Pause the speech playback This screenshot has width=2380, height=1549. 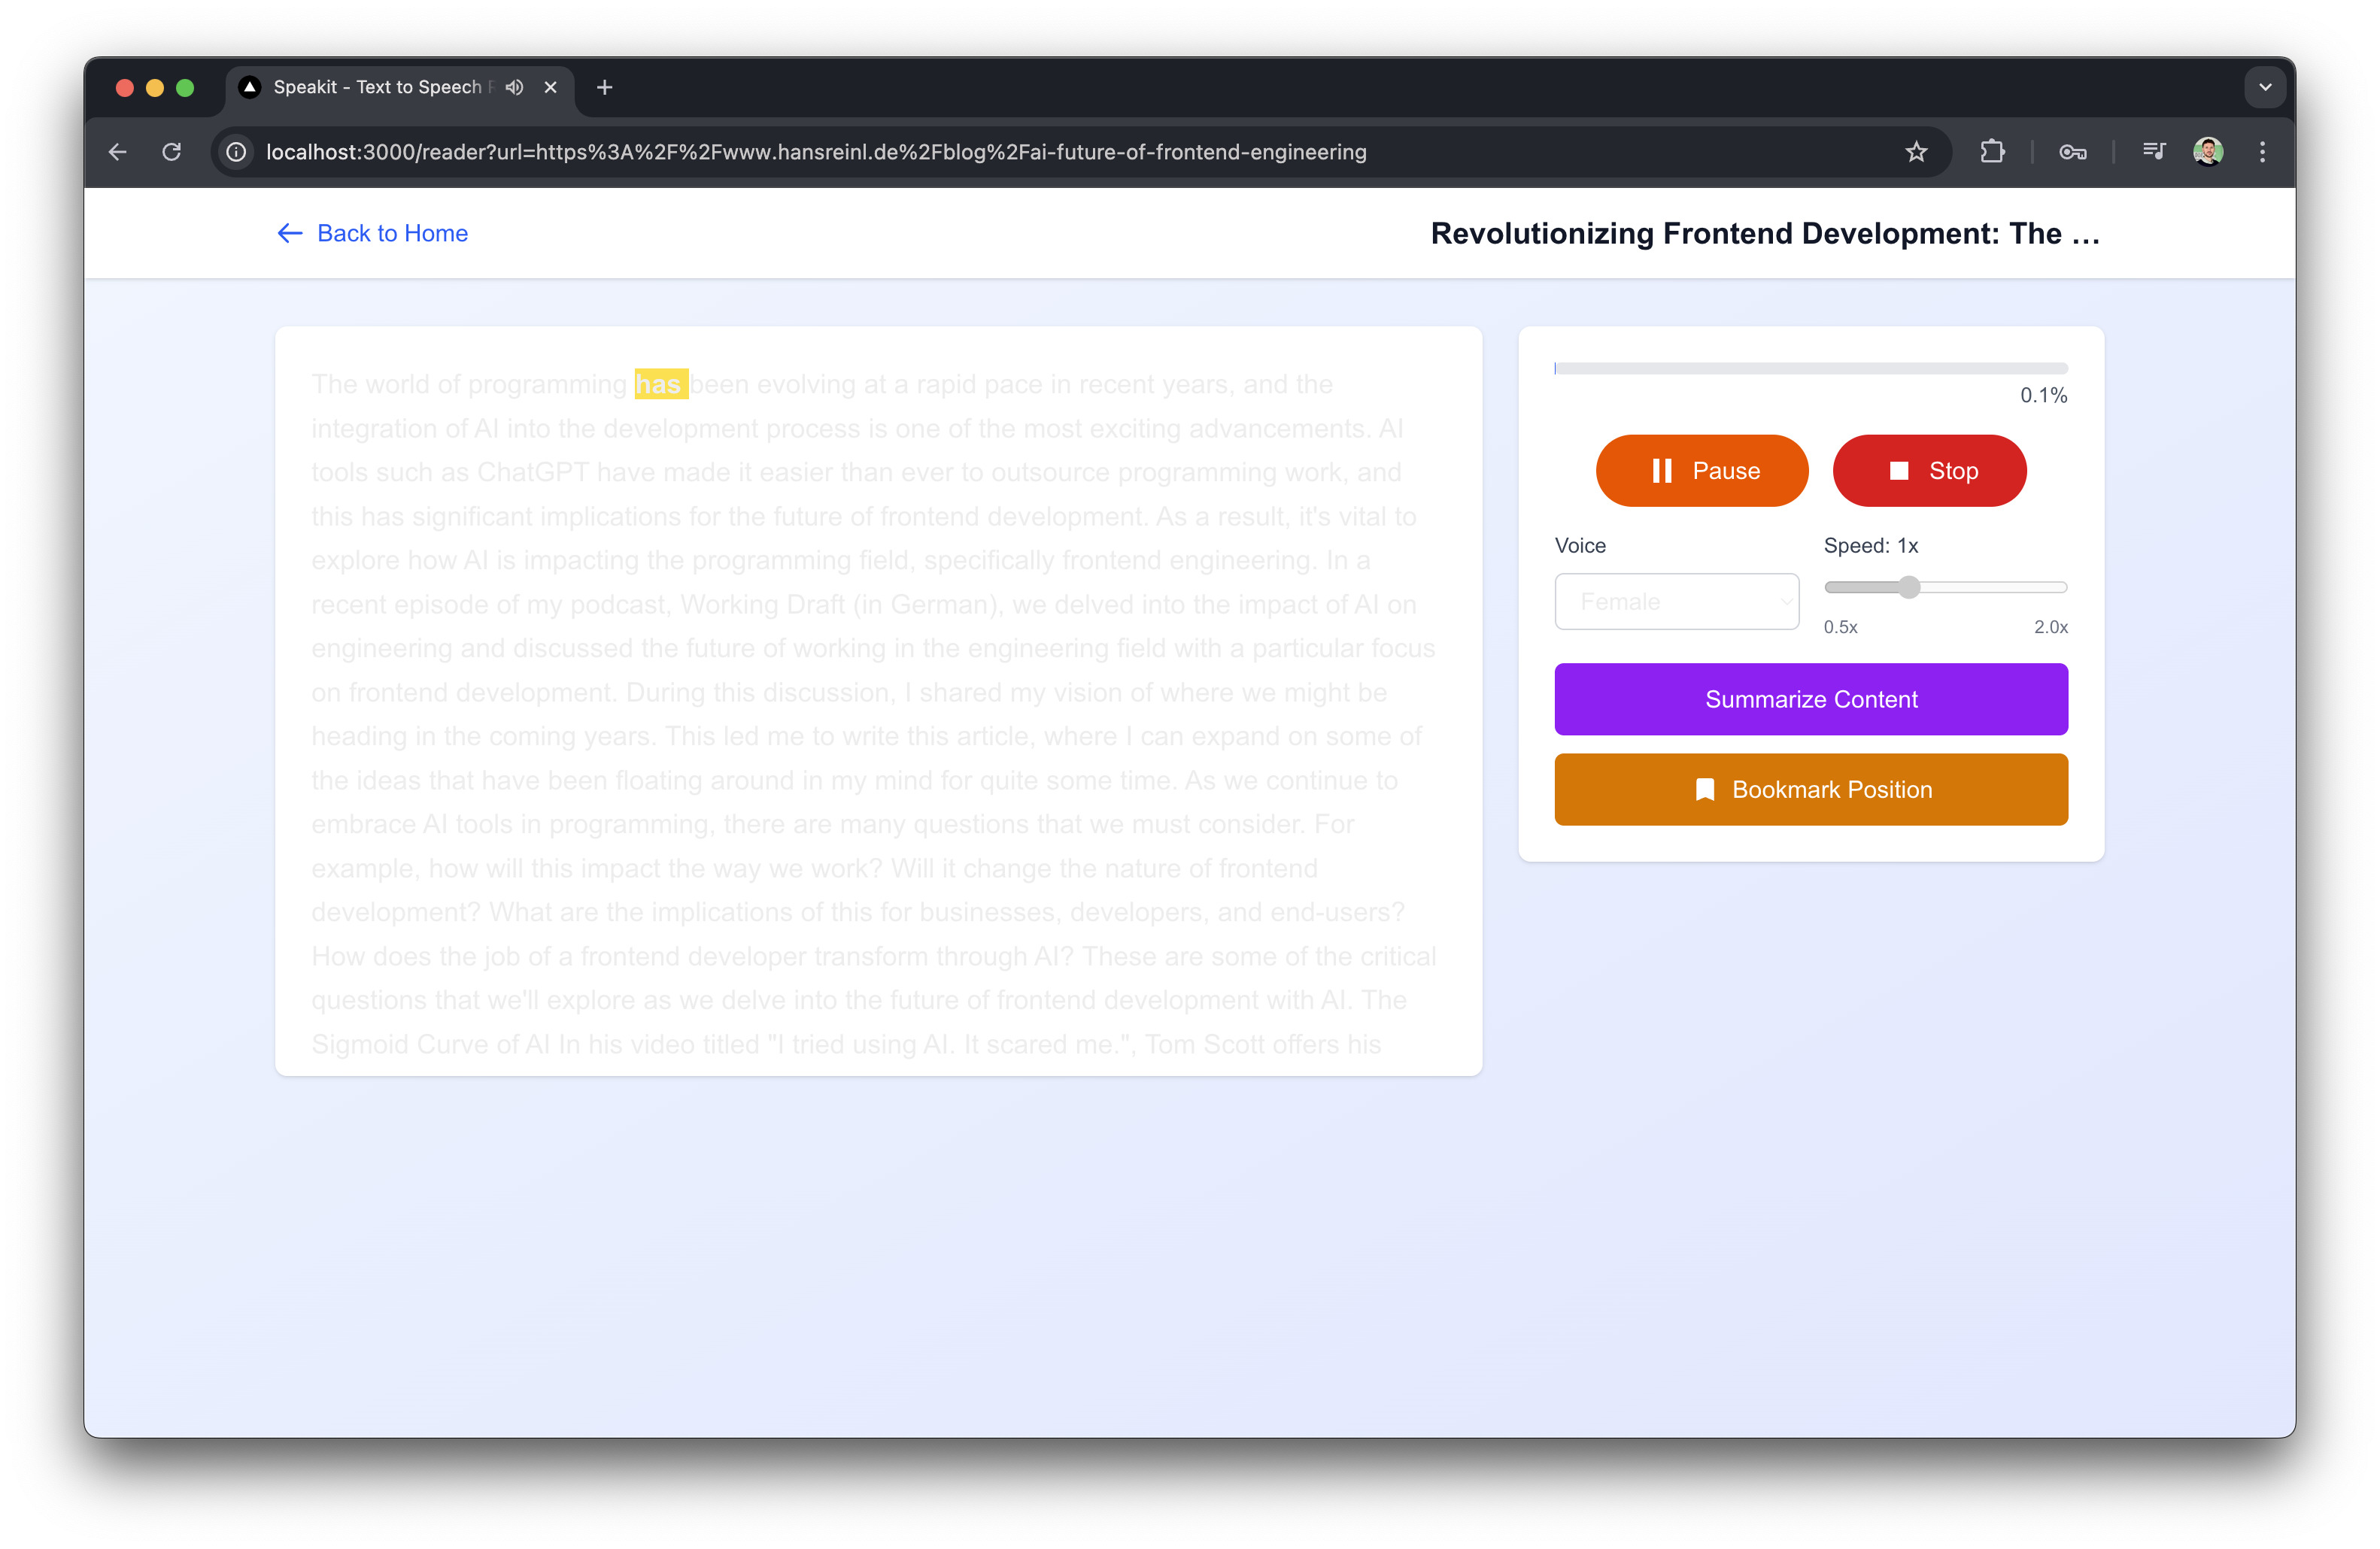point(1701,471)
